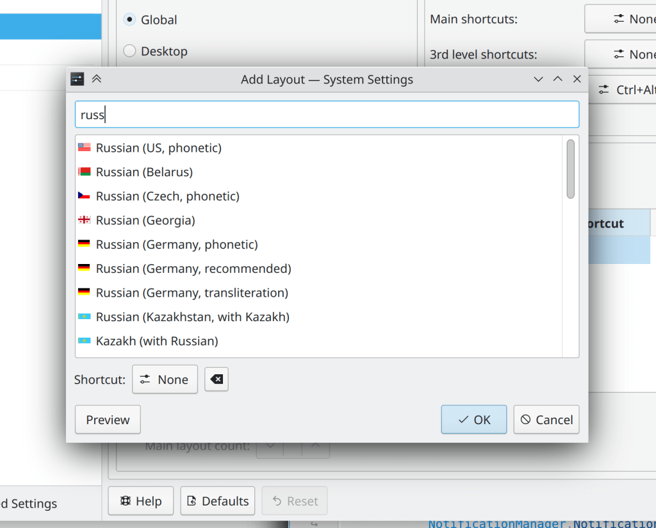Choose Kazakh (with Russian) layout

(157, 341)
